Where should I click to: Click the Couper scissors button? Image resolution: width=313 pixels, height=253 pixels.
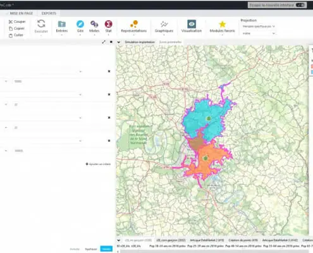click(17, 22)
